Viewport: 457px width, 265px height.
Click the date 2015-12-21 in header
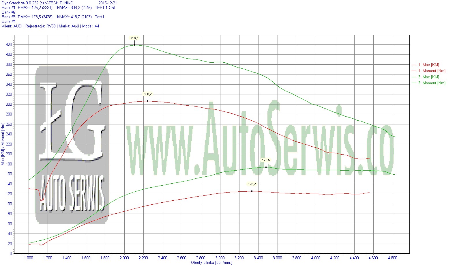(x=108, y=3)
